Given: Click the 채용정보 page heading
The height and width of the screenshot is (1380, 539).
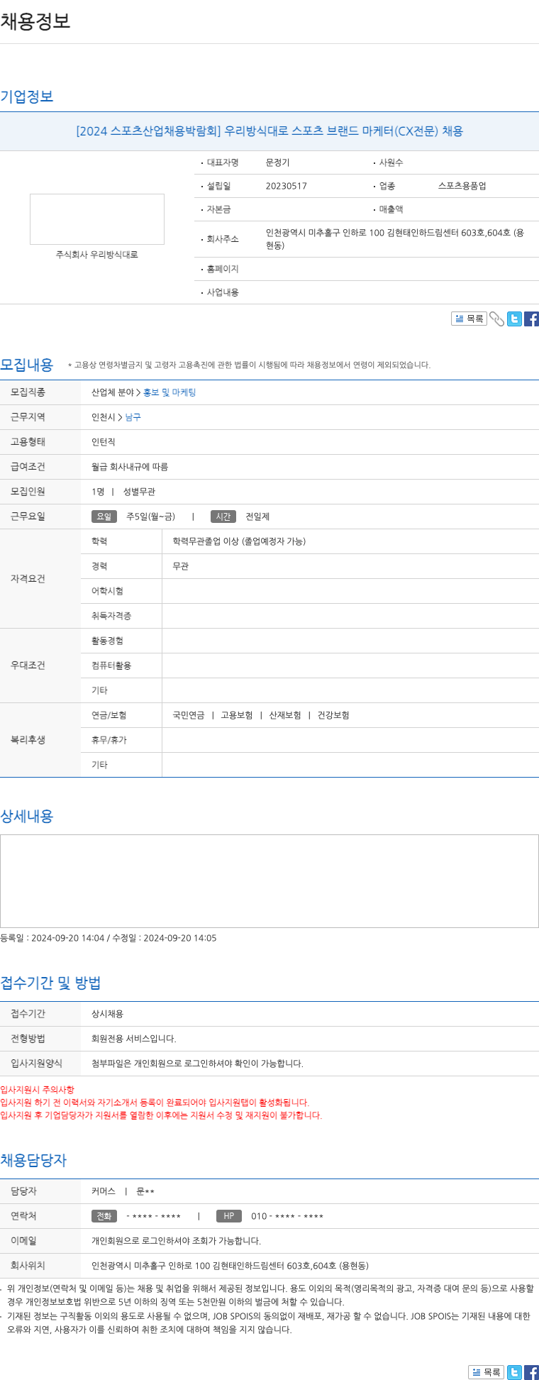Looking at the screenshot, I should [35, 21].
